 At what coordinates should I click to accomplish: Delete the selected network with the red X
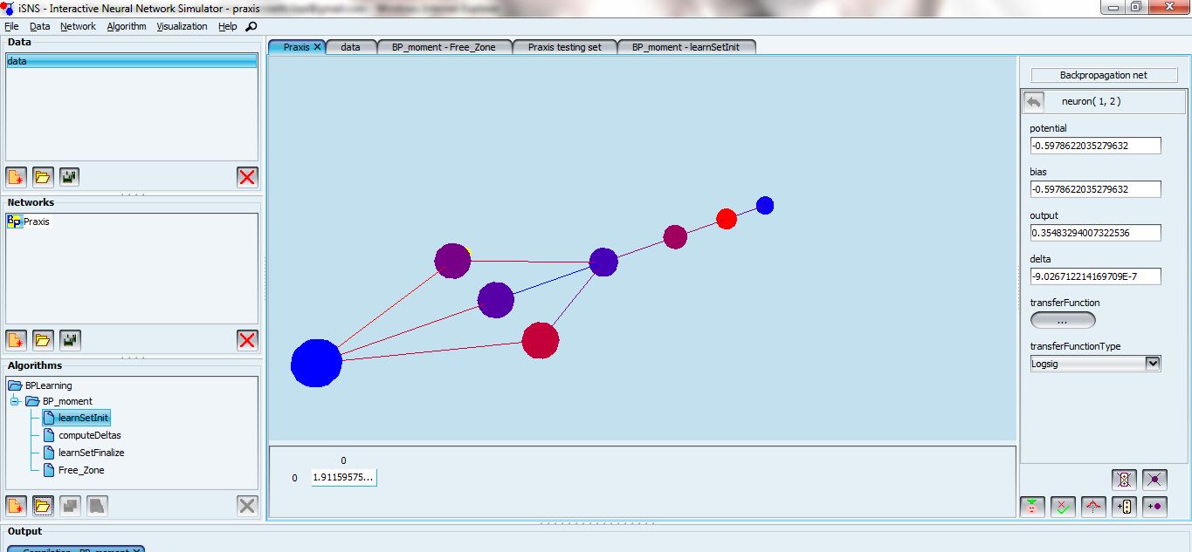(x=247, y=340)
